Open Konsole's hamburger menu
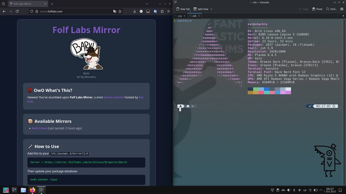This screenshot has height=194, width=346. pos(342,9)
